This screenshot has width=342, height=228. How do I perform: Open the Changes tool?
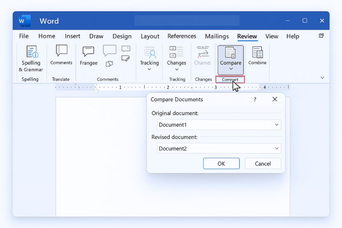coord(176,56)
